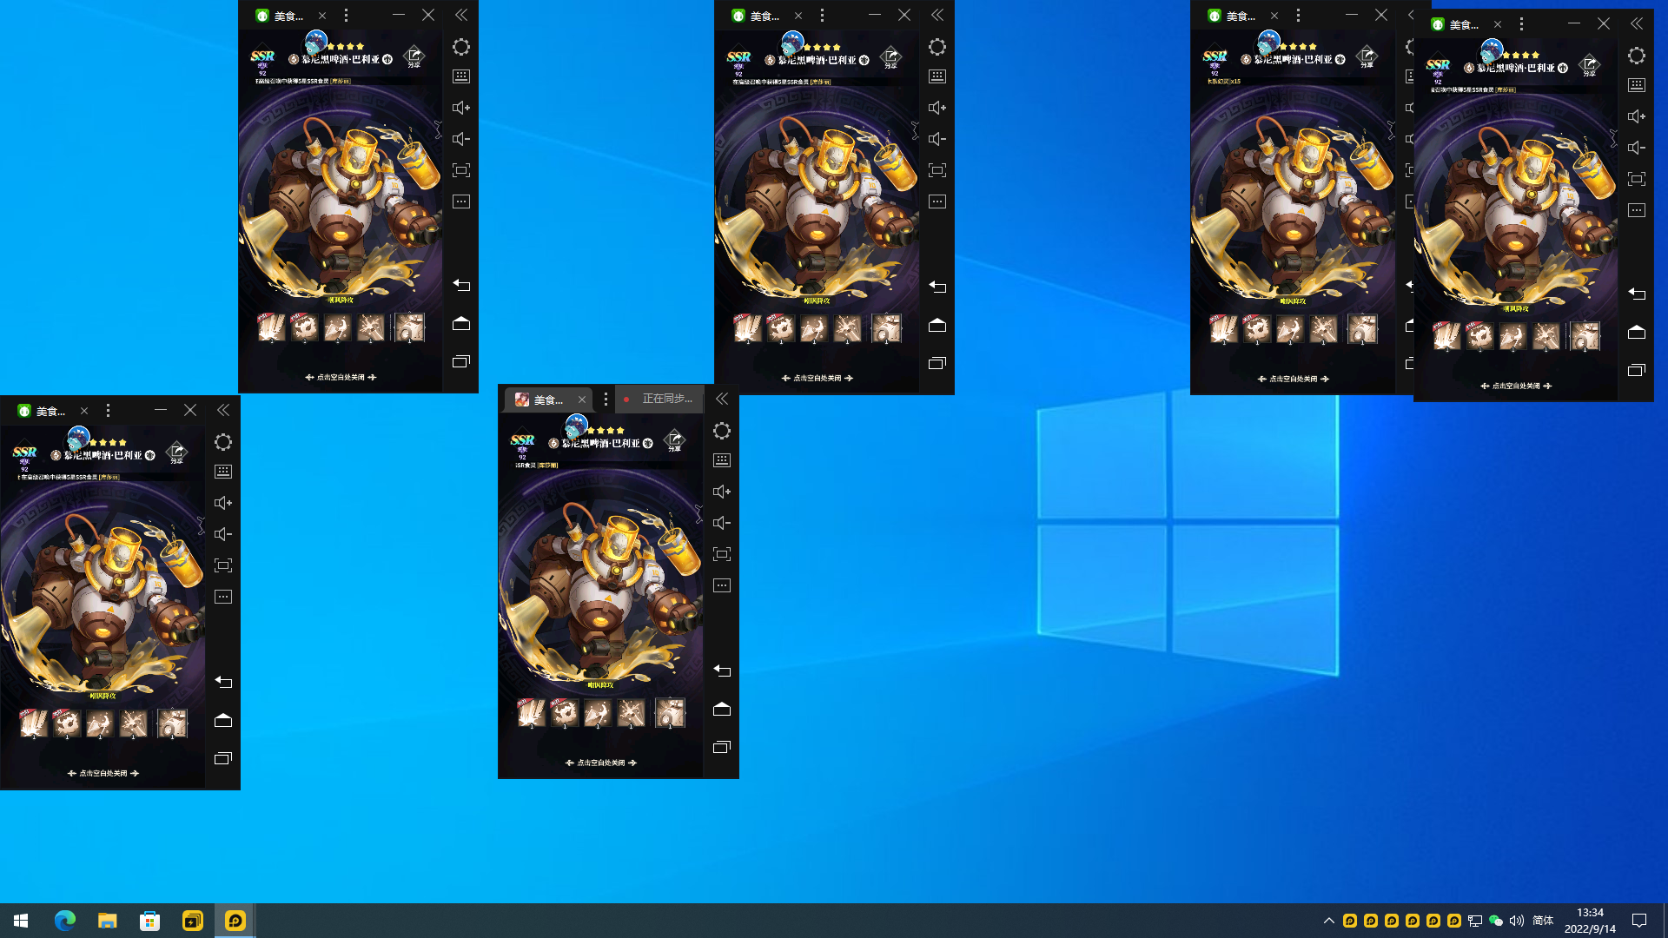Open the three-dot menu in top-left emulator
The image size is (1668, 938).
click(x=346, y=16)
